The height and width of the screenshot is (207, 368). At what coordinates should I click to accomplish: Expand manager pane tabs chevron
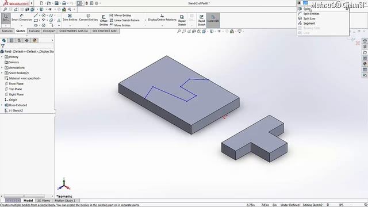(52, 40)
